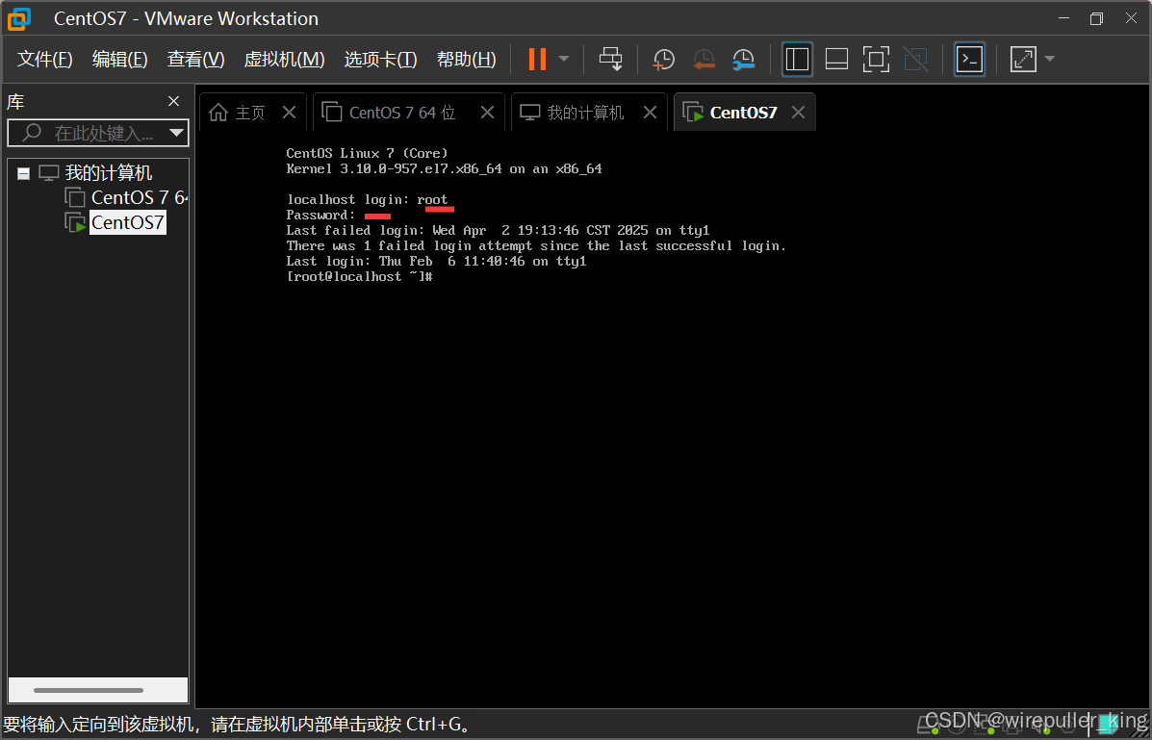Screen dimensions: 1152x740
Task: Revert the virtual machine to its snapshot
Action: coord(704,60)
